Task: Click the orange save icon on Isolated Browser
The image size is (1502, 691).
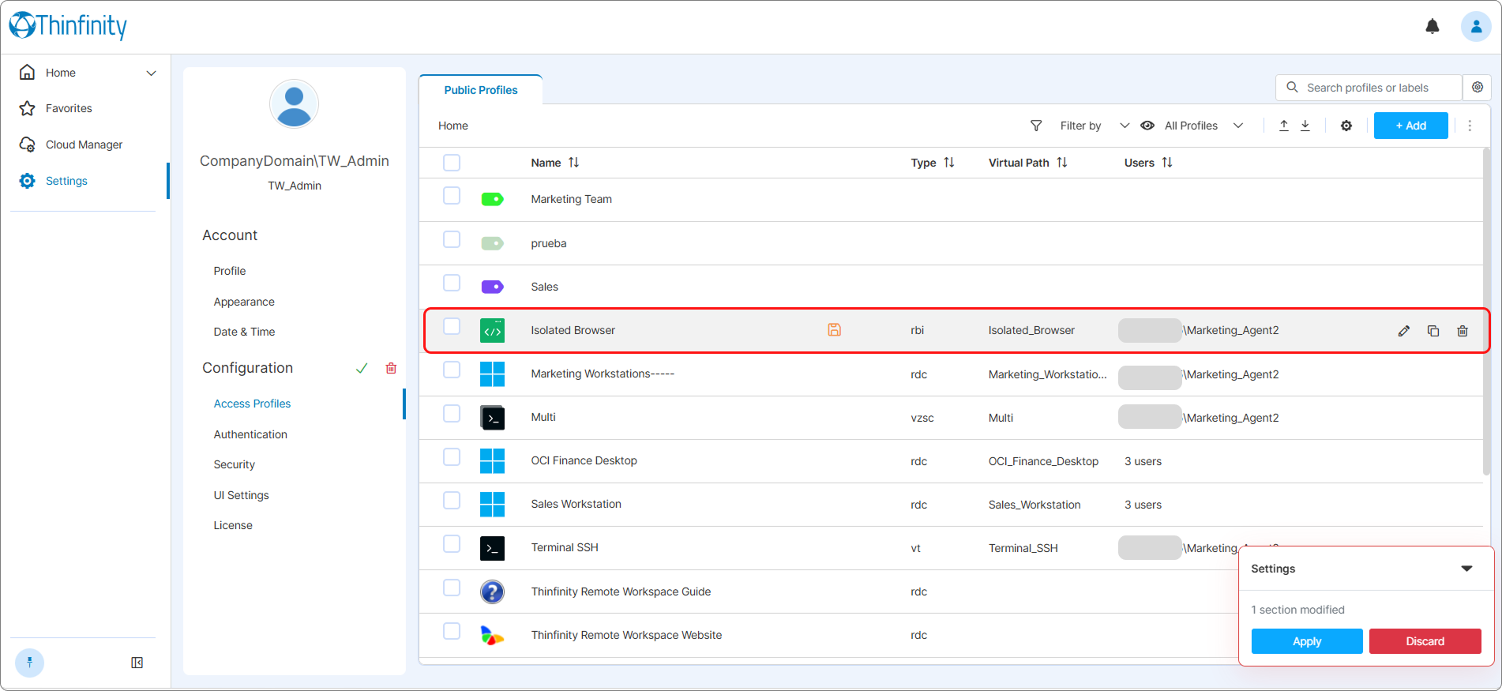Action: tap(834, 330)
